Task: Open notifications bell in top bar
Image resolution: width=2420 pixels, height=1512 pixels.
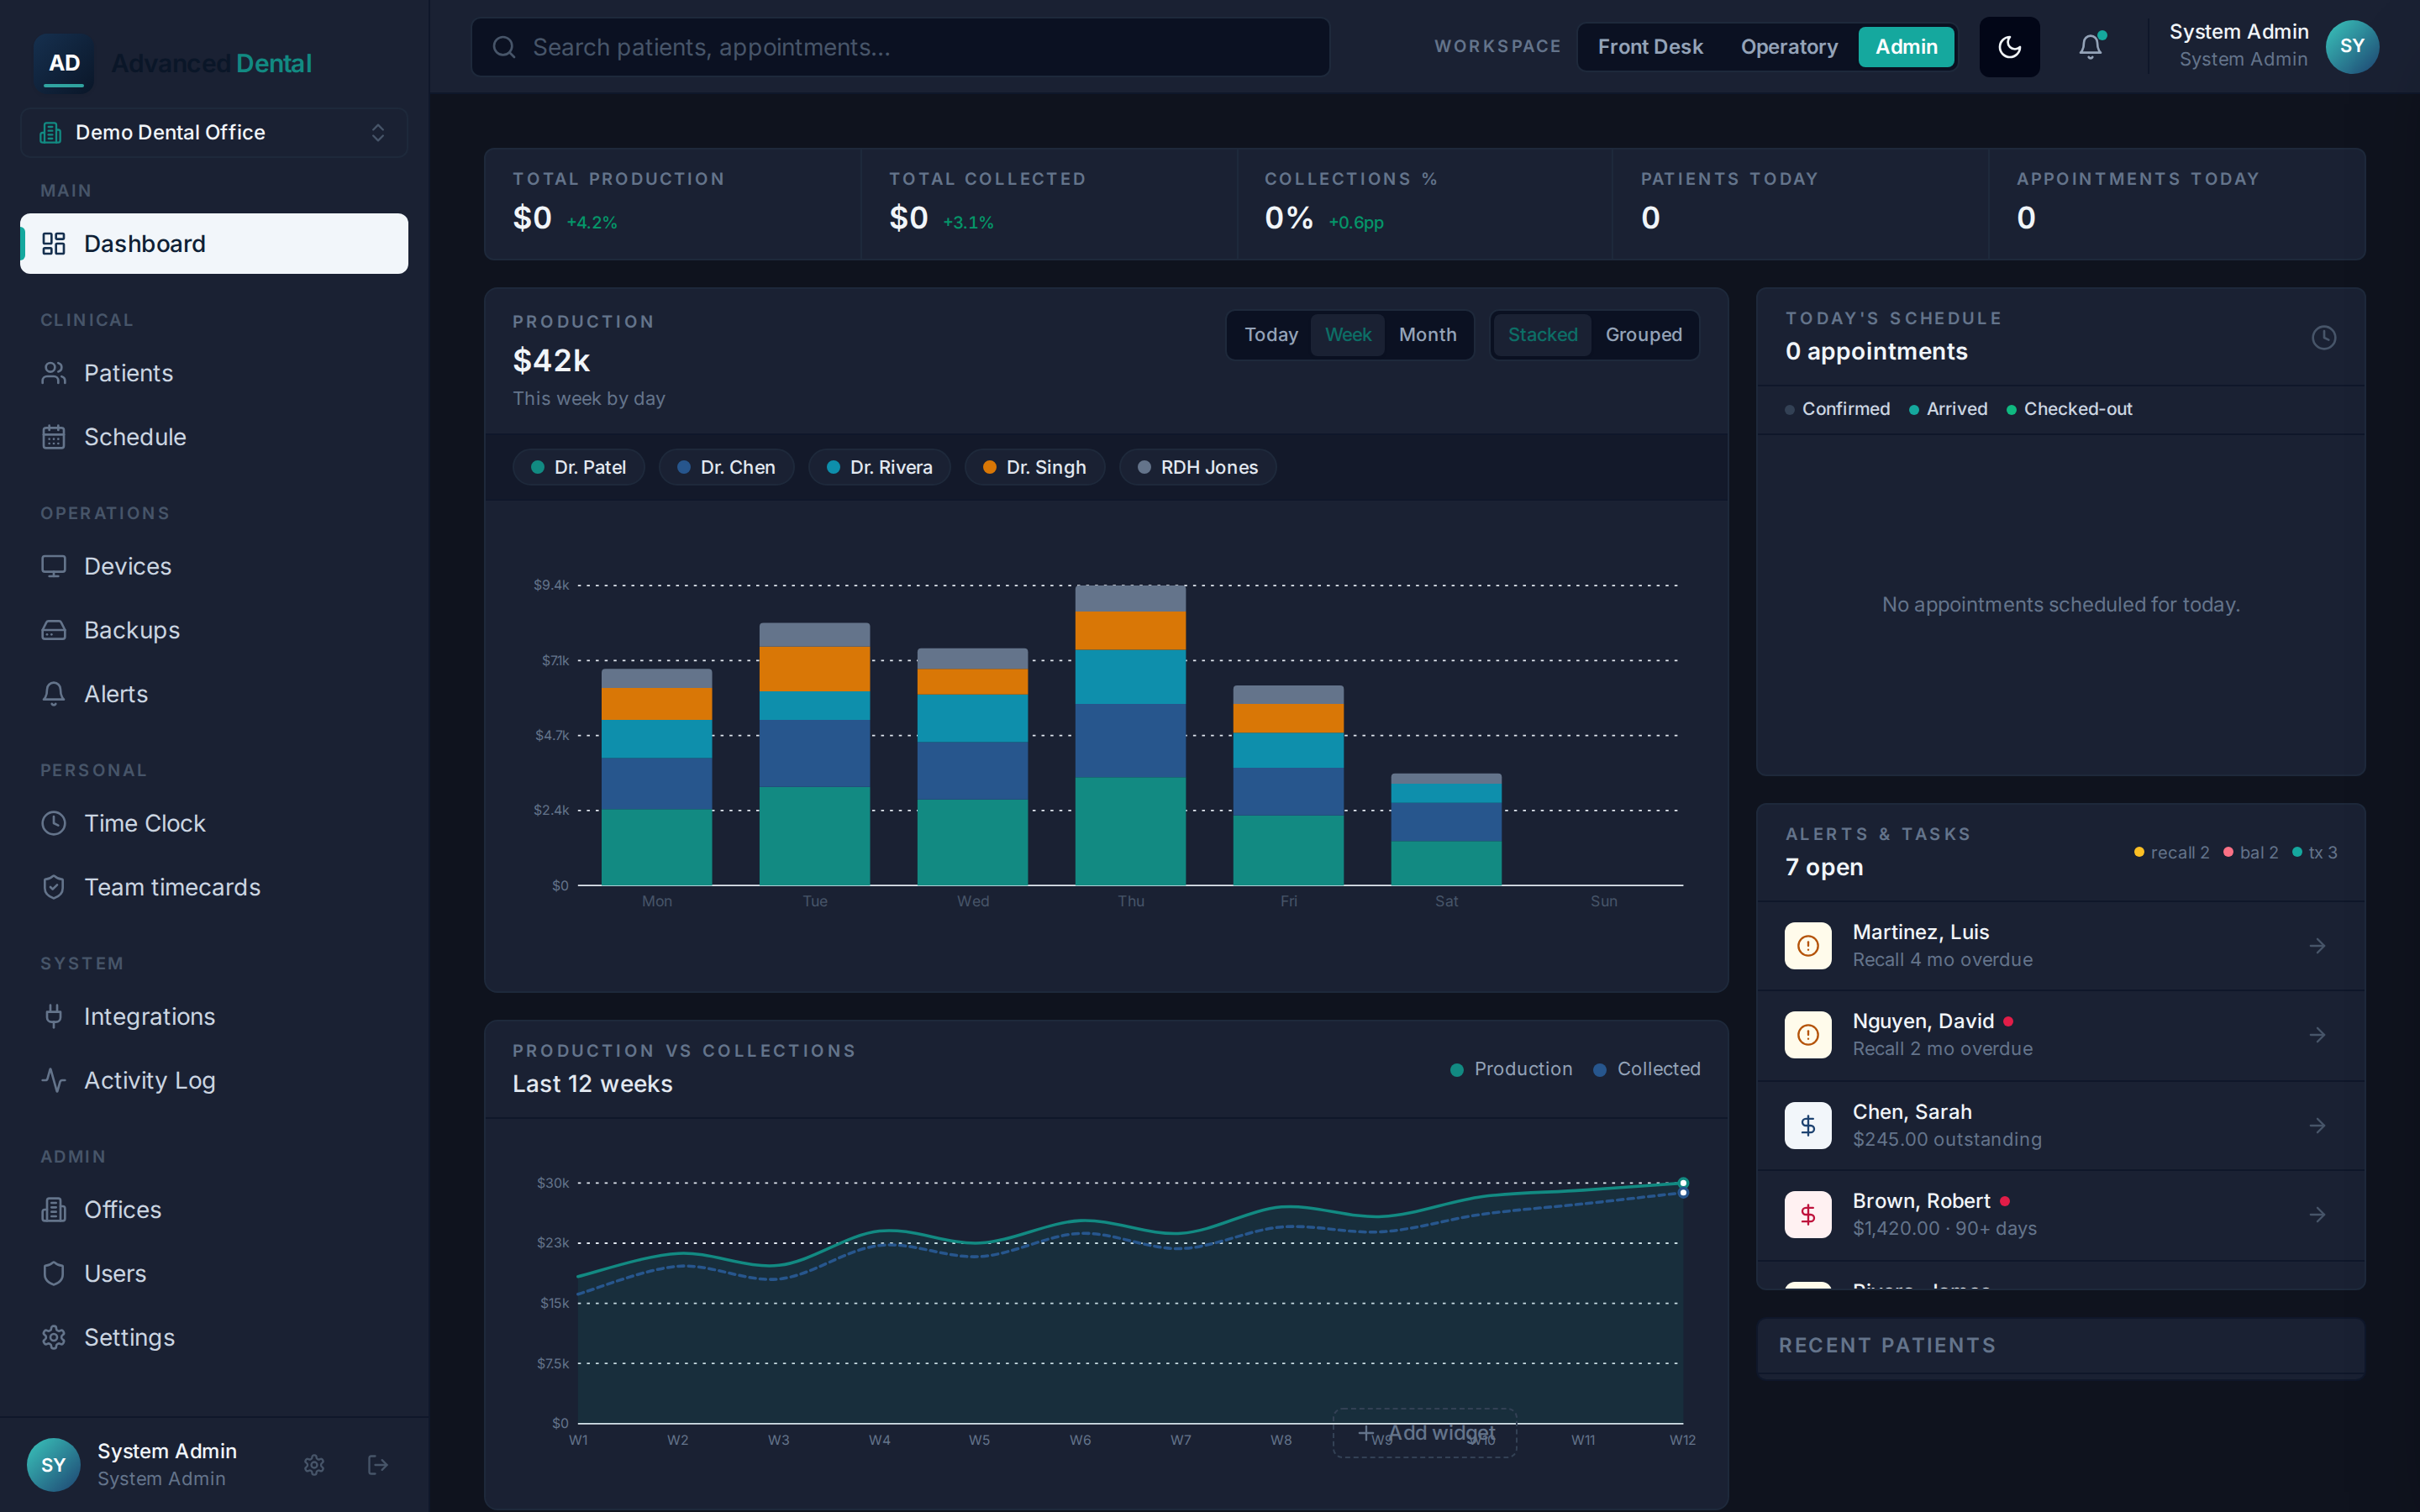Action: coord(2090,47)
